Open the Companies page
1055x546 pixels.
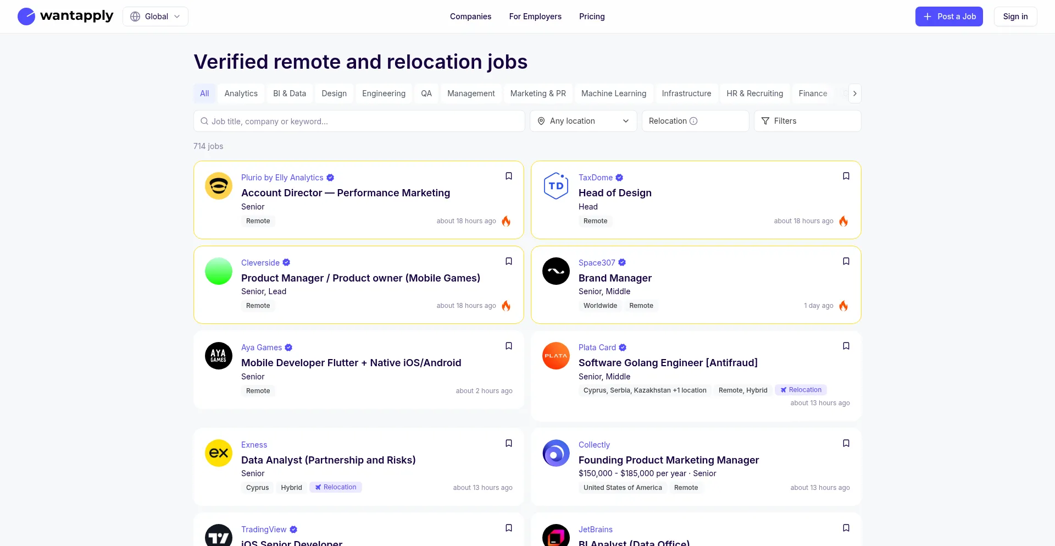471,16
